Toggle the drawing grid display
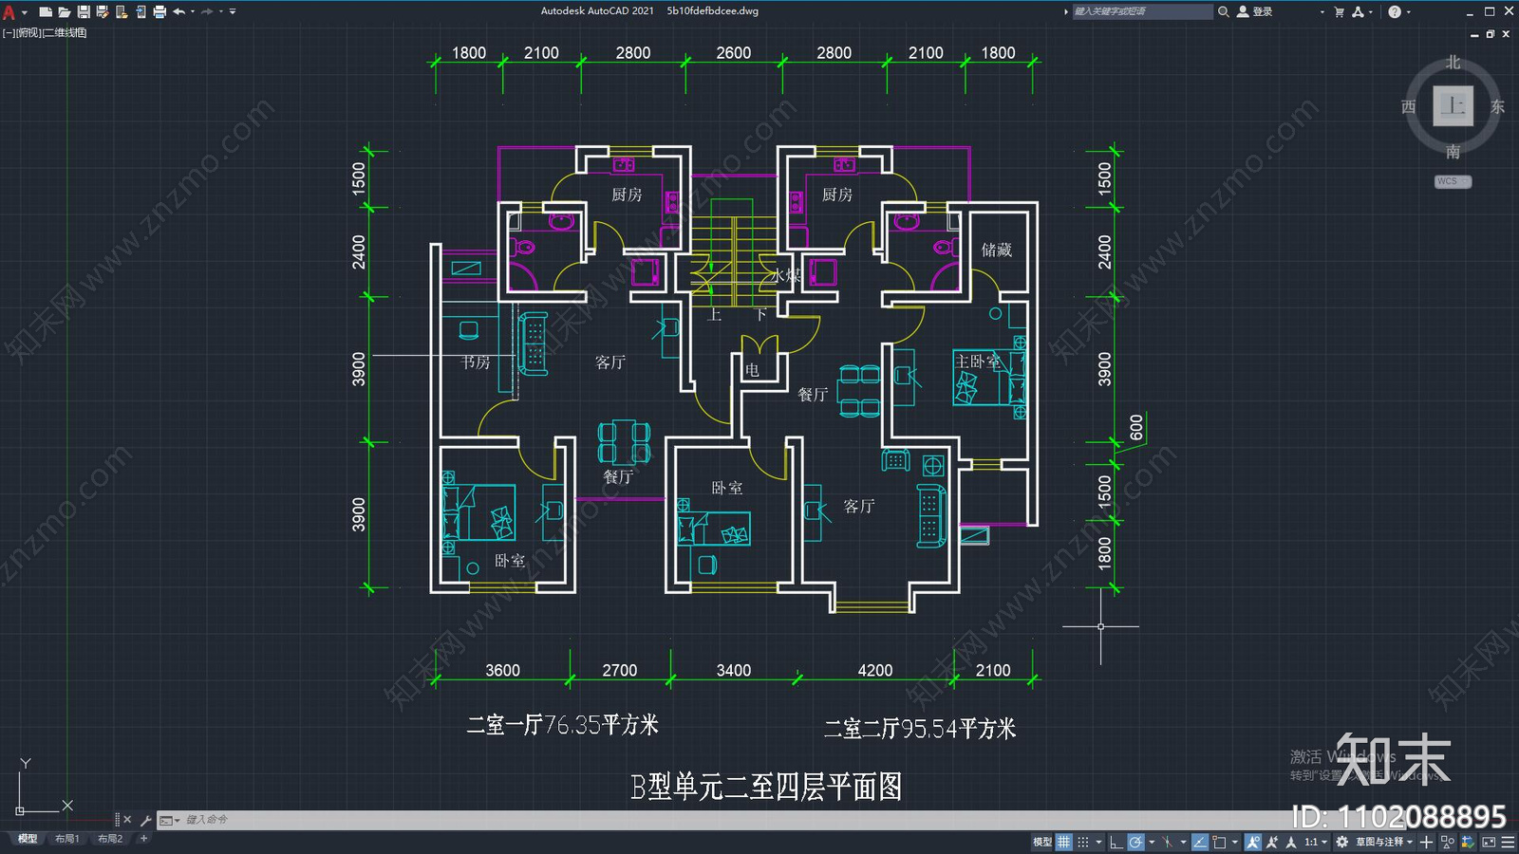The image size is (1519, 854). pyautogui.click(x=1063, y=842)
